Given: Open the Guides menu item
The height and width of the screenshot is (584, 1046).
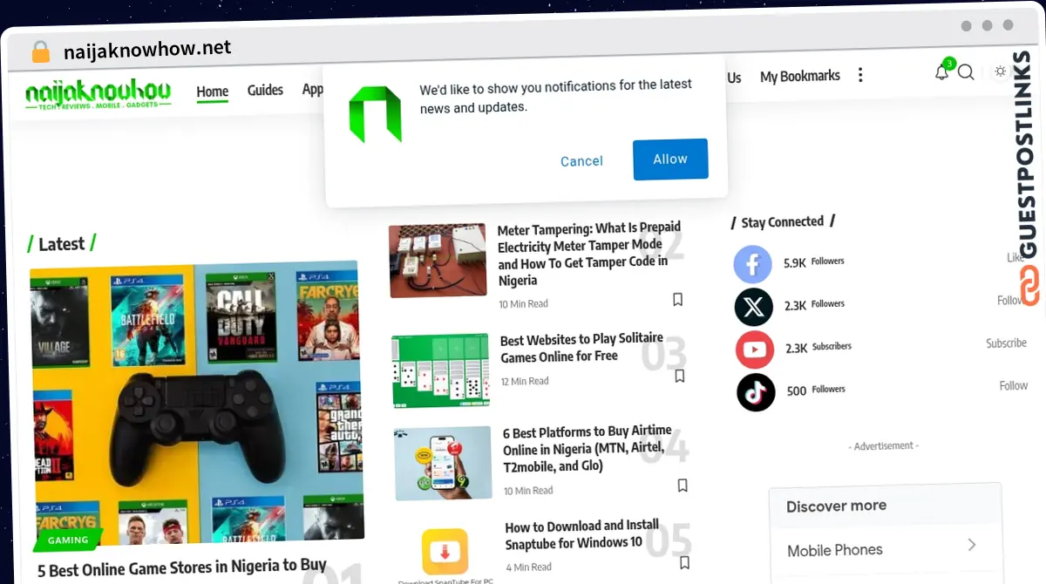Looking at the screenshot, I should pyautogui.click(x=265, y=90).
